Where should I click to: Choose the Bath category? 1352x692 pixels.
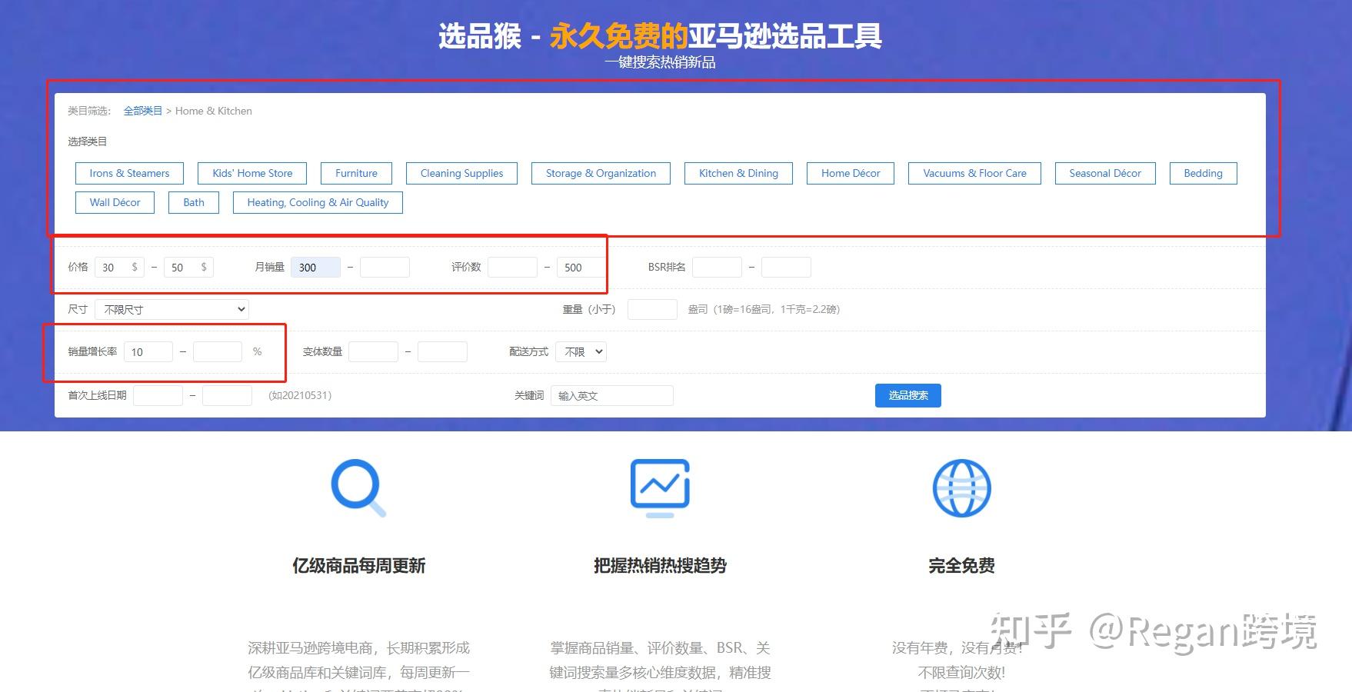194,202
